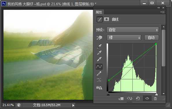The height and width of the screenshot is (109, 172).
Task: Minimize the document window
Action: 144,3
